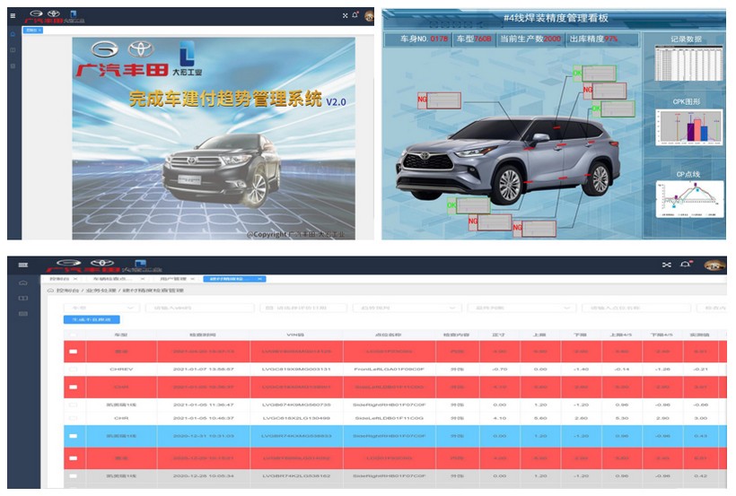Click 车型760B field on dashboard
Image resolution: width=736 pixels, height=496 pixels.
[474, 39]
